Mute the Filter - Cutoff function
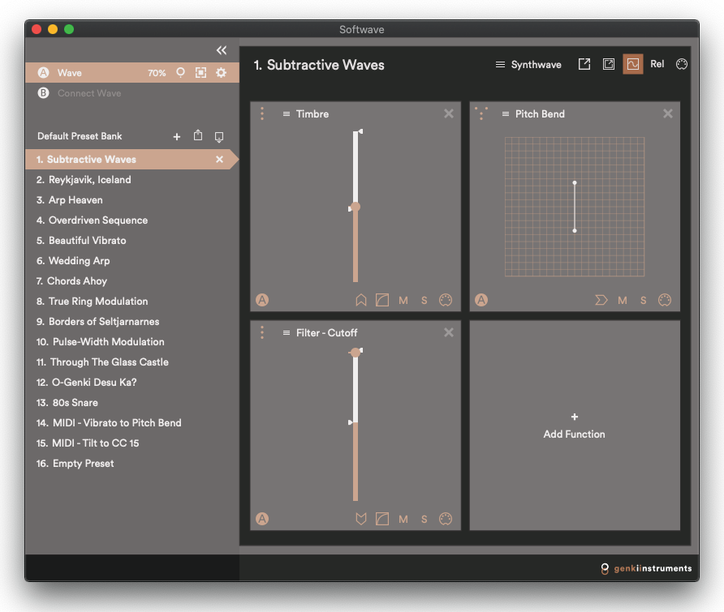724x612 pixels. (x=403, y=520)
